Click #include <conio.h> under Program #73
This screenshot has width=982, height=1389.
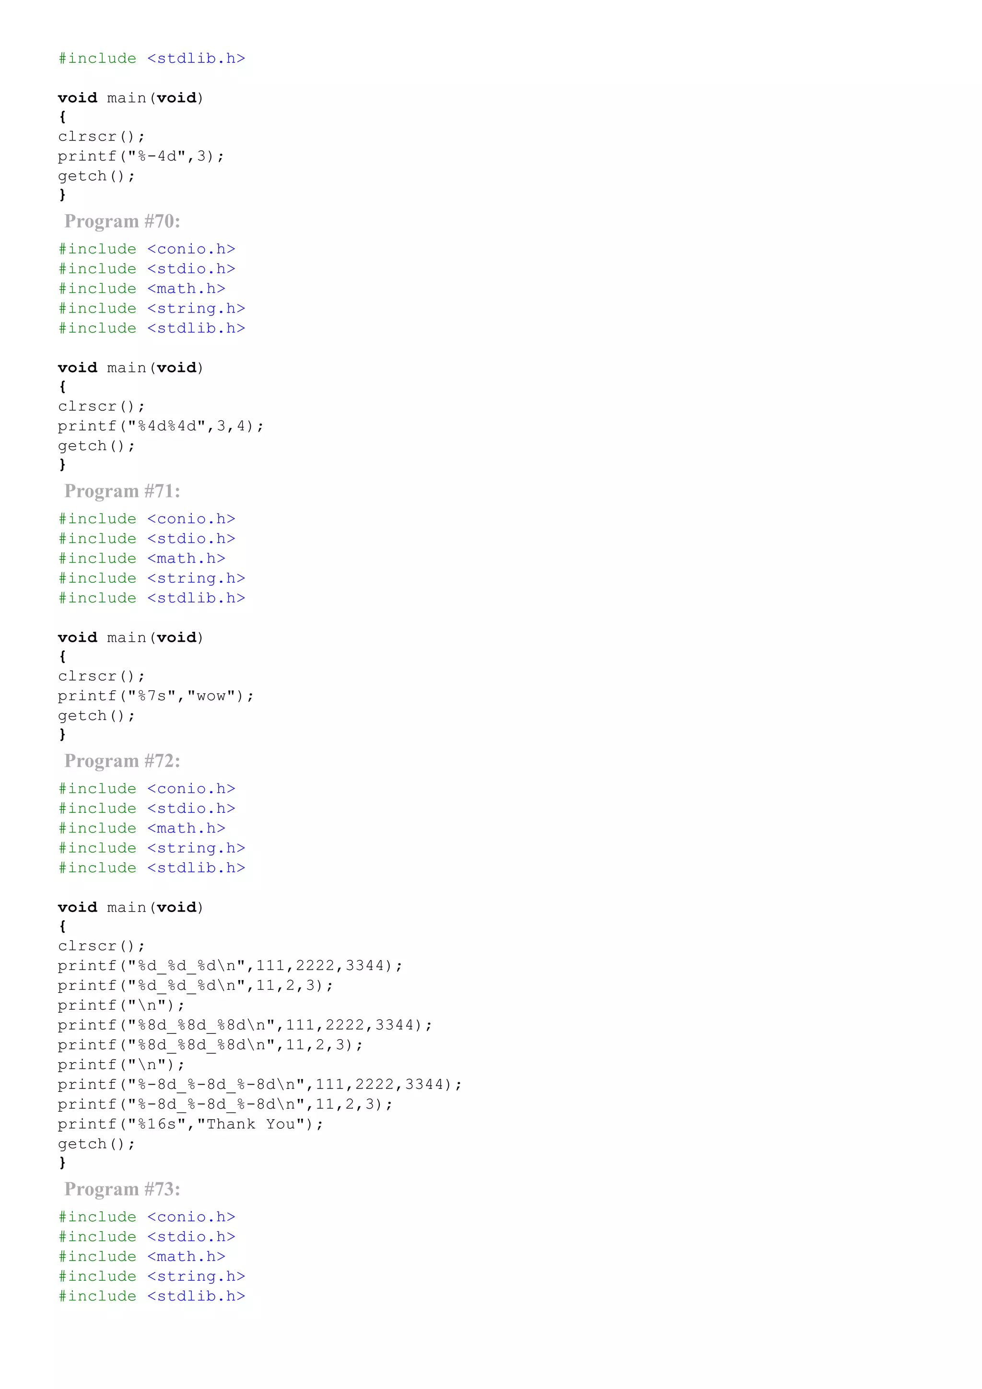(x=146, y=1217)
